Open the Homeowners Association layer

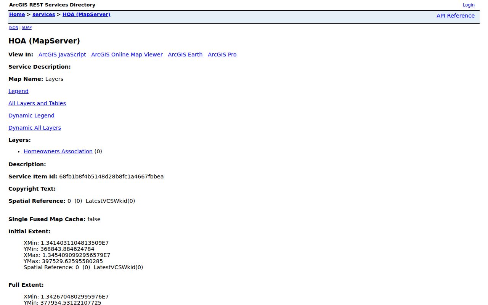pyautogui.click(x=58, y=151)
